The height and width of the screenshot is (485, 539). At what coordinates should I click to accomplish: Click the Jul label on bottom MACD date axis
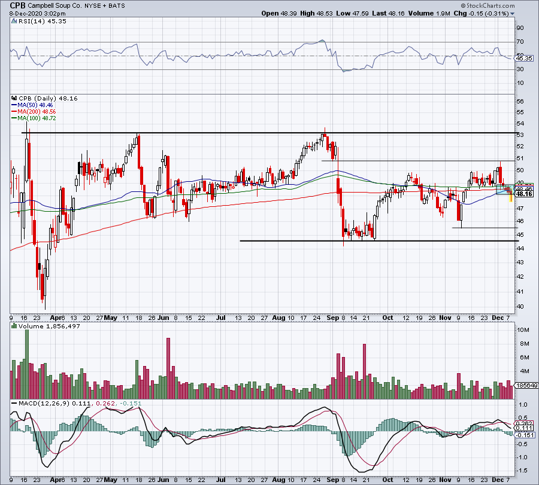pos(220,480)
